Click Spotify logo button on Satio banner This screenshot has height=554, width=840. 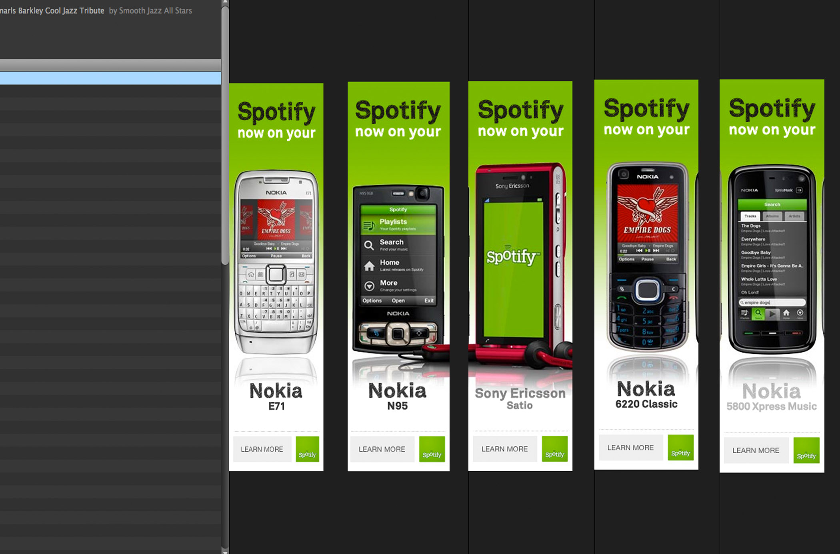pos(554,449)
